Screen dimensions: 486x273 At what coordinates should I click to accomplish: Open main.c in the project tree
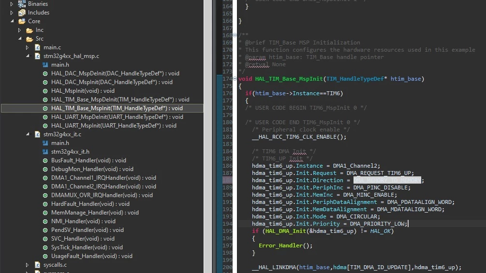(52, 47)
